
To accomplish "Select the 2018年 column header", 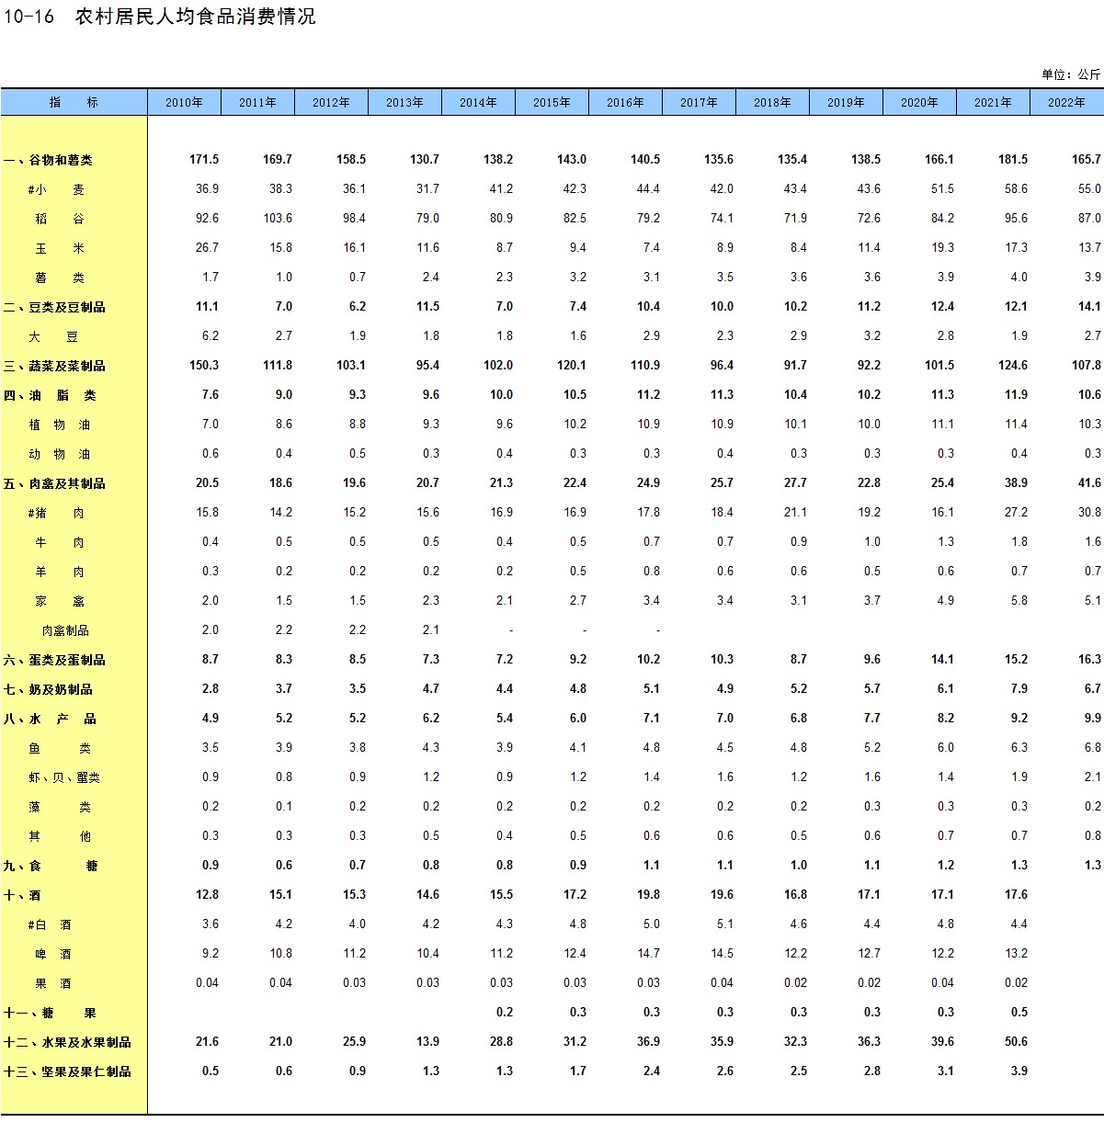I will click(772, 102).
